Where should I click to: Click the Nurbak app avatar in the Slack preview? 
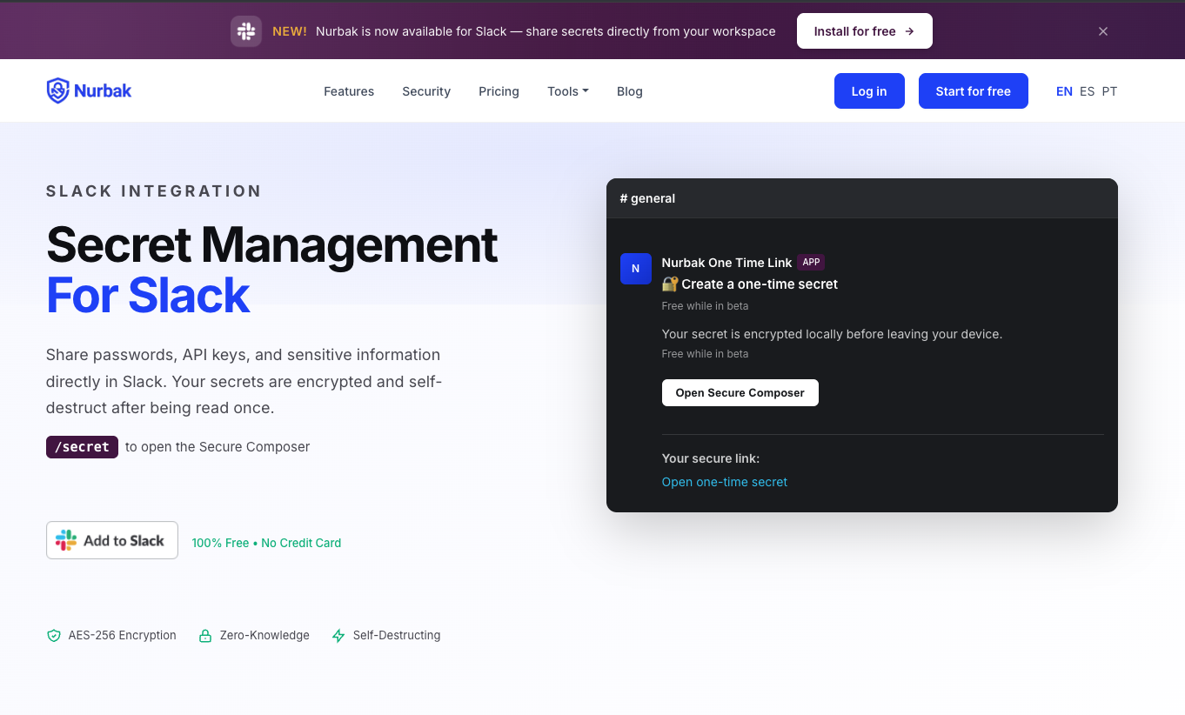click(635, 269)
